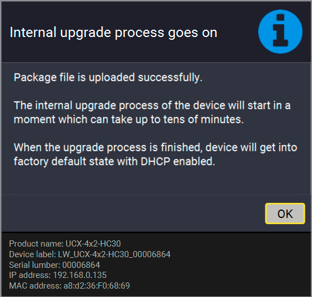Click the words 'goes on' in the title

pyautogui.click(x=193, y=33)
